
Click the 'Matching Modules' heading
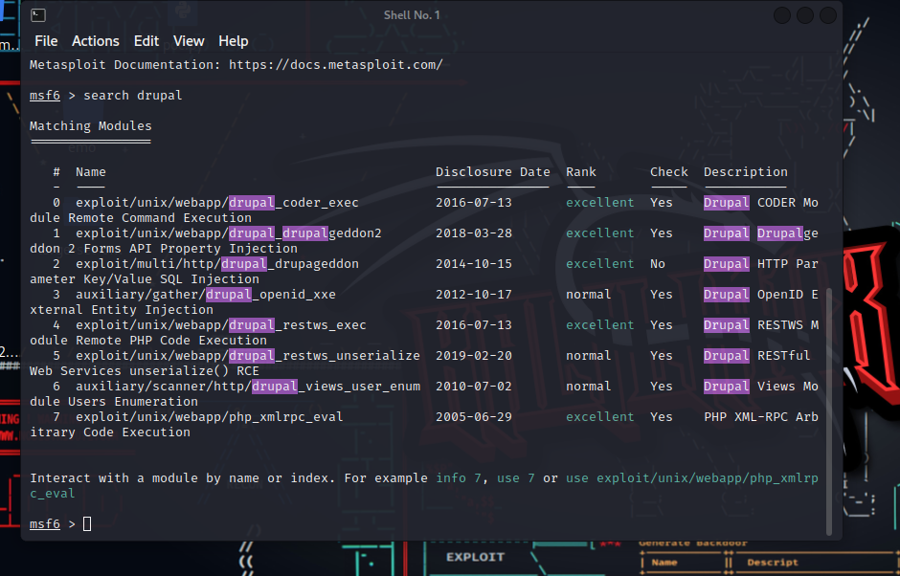pyautogui.click(x=91, y=125)
